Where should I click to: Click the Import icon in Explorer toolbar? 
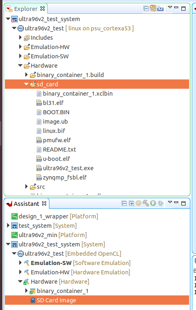160,9
